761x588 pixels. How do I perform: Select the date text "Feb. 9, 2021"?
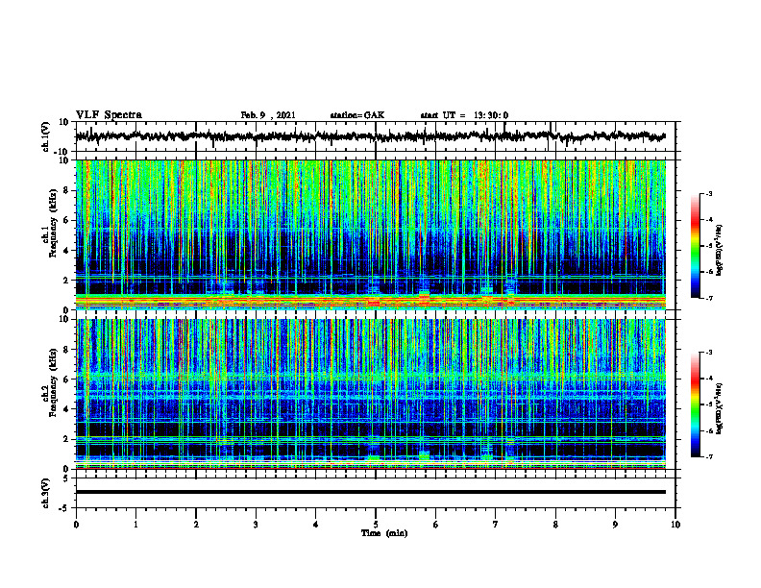click(x=268, y=115)
